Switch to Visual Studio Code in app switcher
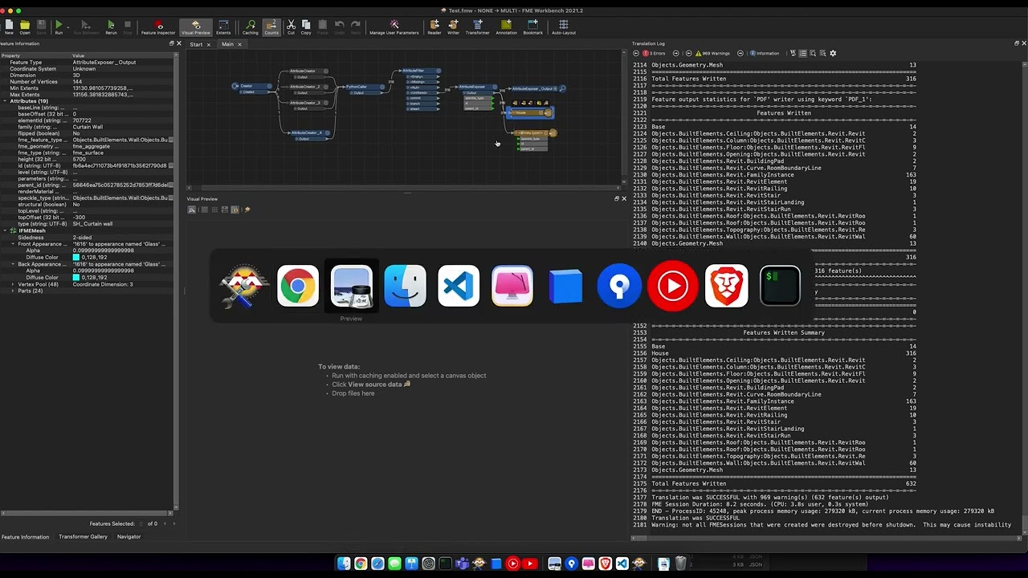This screenshot has width=1028, height=578. pyautogui.click(x=459, y=286)
